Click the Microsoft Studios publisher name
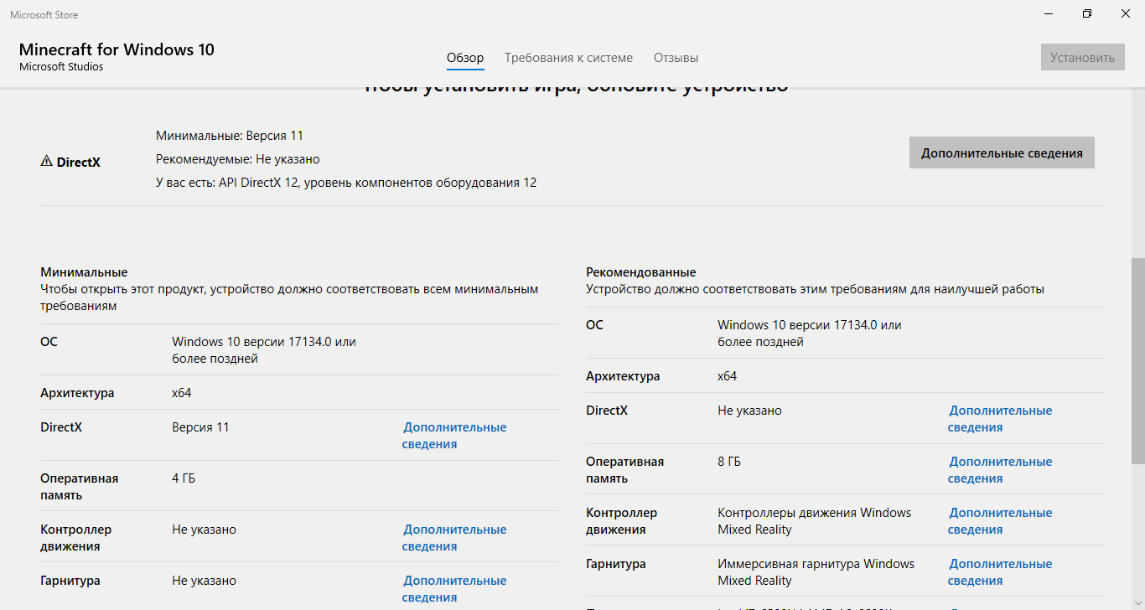 coord(61,67)
